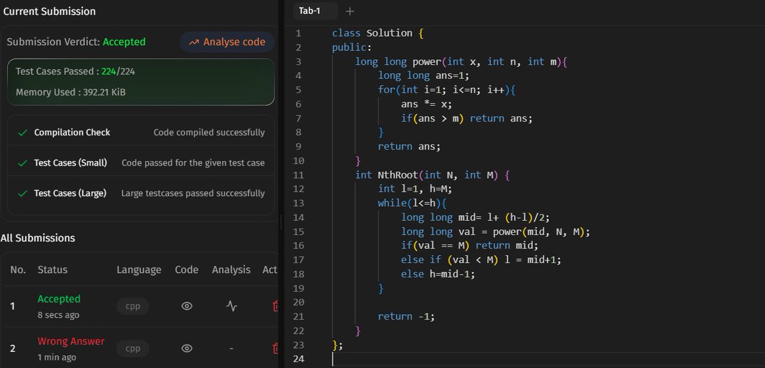This screenshot has height=368, width=765.
Task: Click line number 11 in the gutter
Action: (300, 174)
